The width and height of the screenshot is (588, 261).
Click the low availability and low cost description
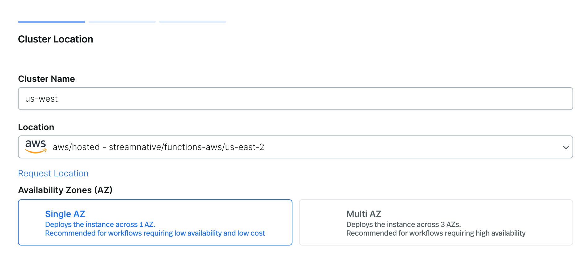pyautogui.click(x=155, y=233)
